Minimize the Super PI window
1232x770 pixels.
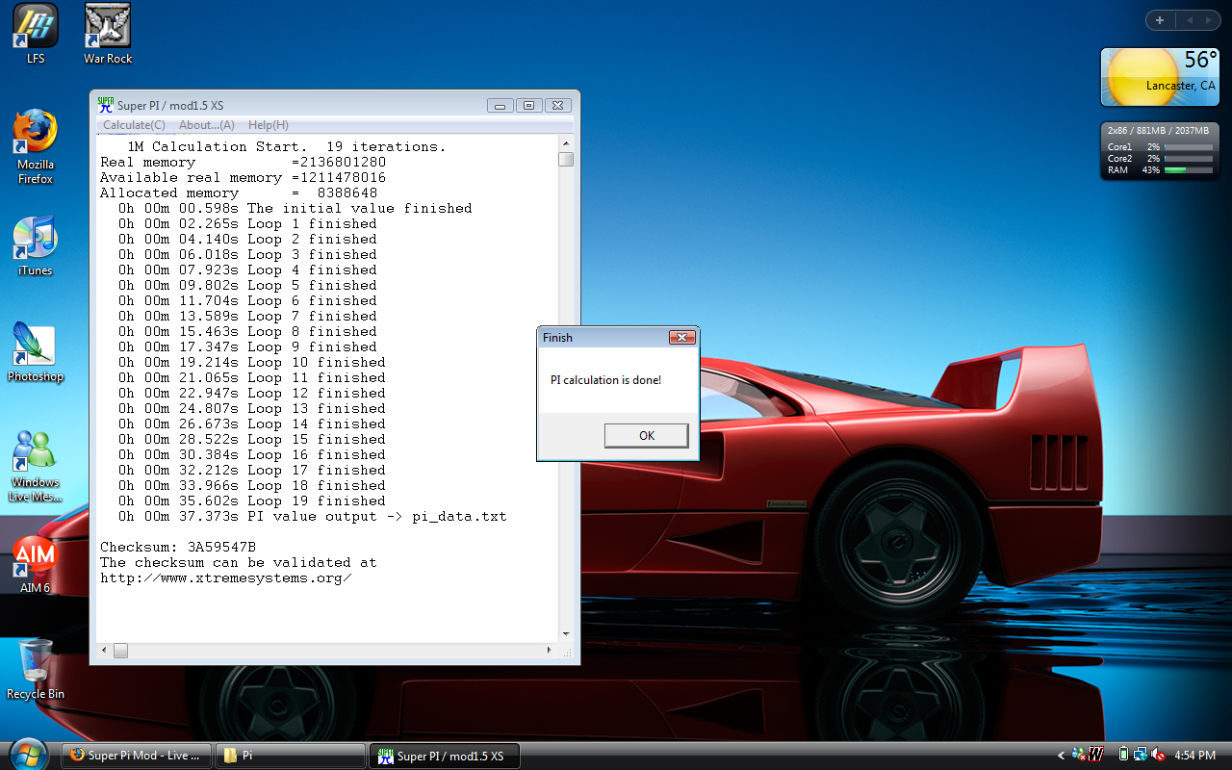click(500, 106)
